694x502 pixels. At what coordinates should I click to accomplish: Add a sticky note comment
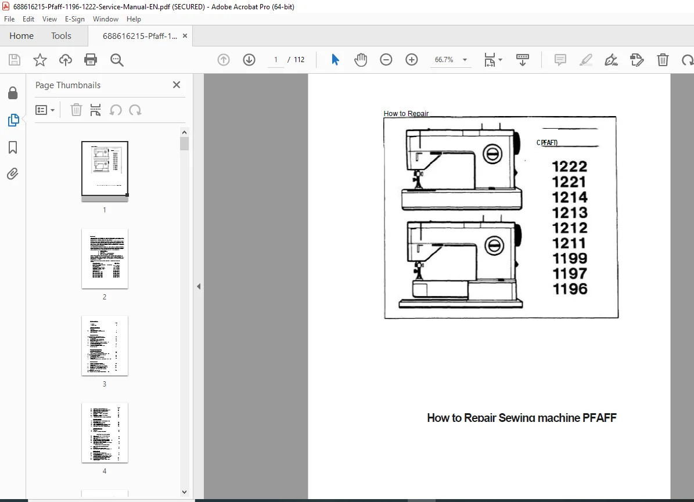coord(560,60)
